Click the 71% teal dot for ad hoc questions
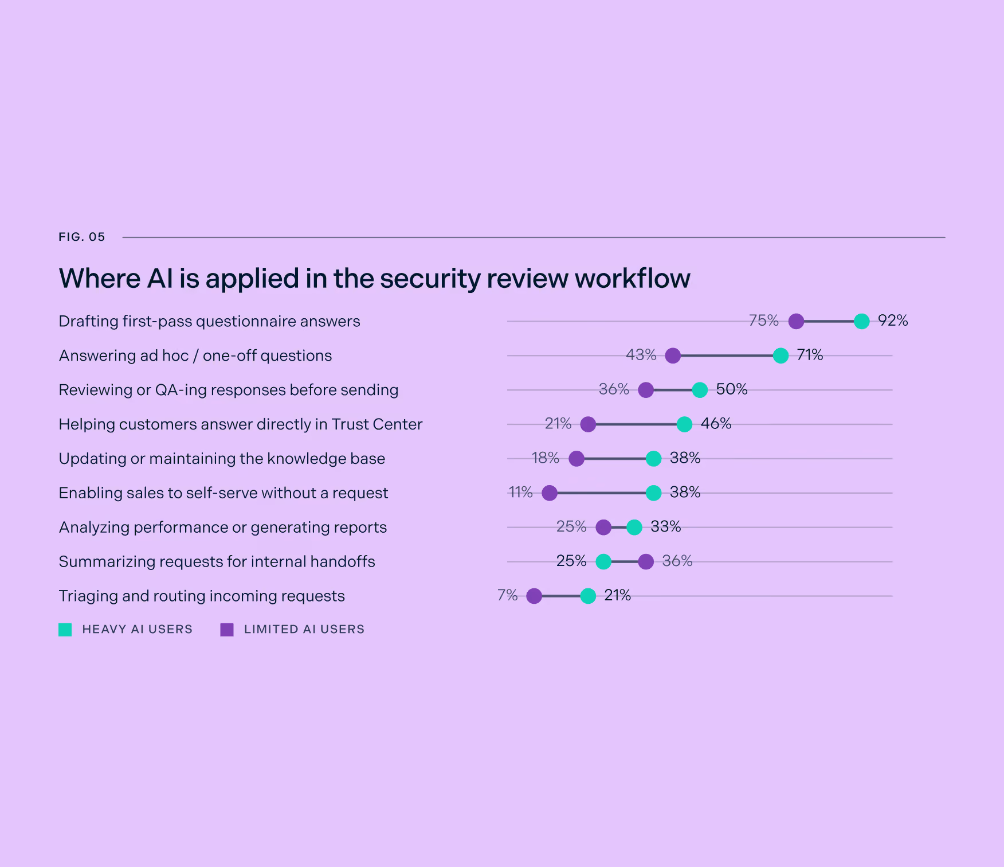Image resolution: width=1004 pixels, height=867 pixels. click(x=781, y=356)
